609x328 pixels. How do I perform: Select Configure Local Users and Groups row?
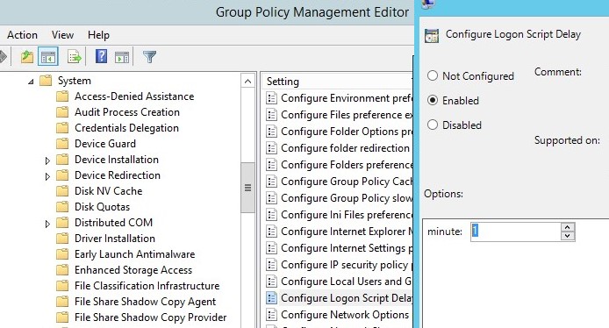[x=339, y=281]
